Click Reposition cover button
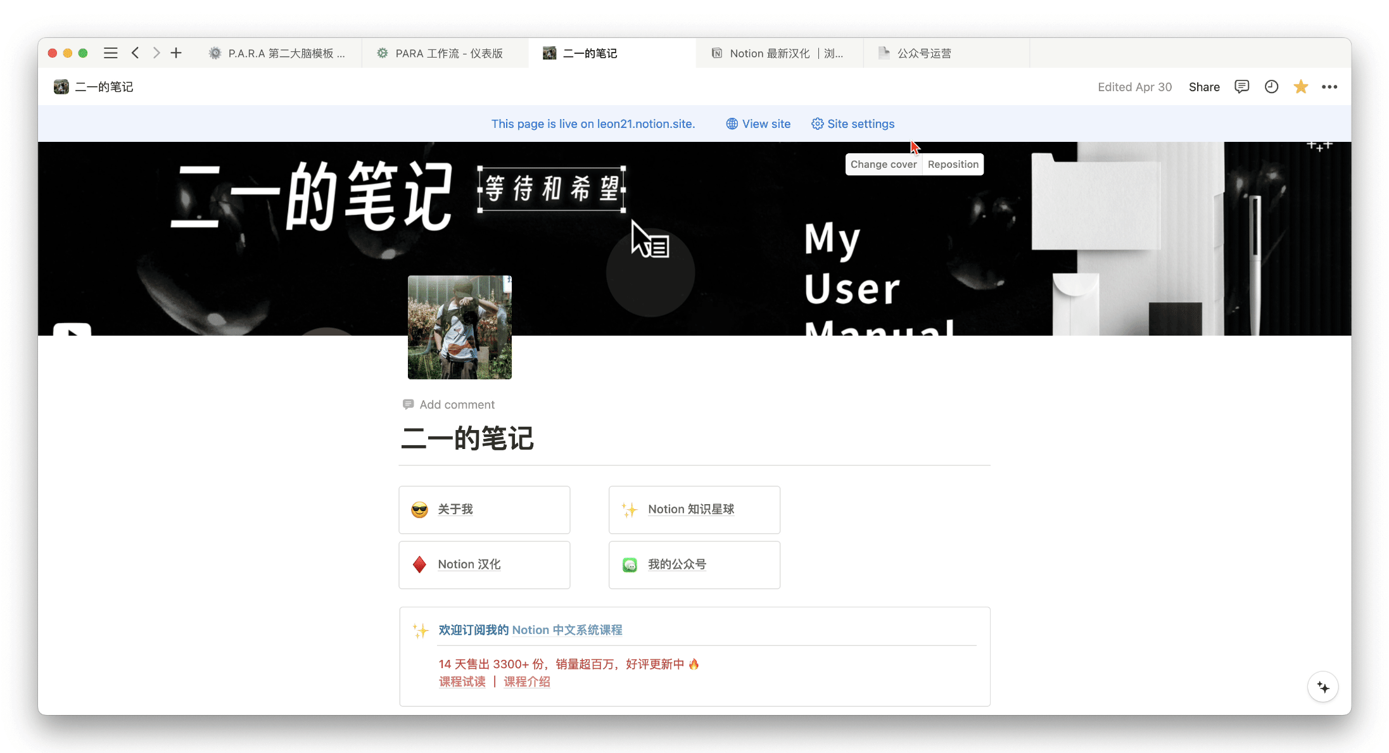 coord(953,164)
